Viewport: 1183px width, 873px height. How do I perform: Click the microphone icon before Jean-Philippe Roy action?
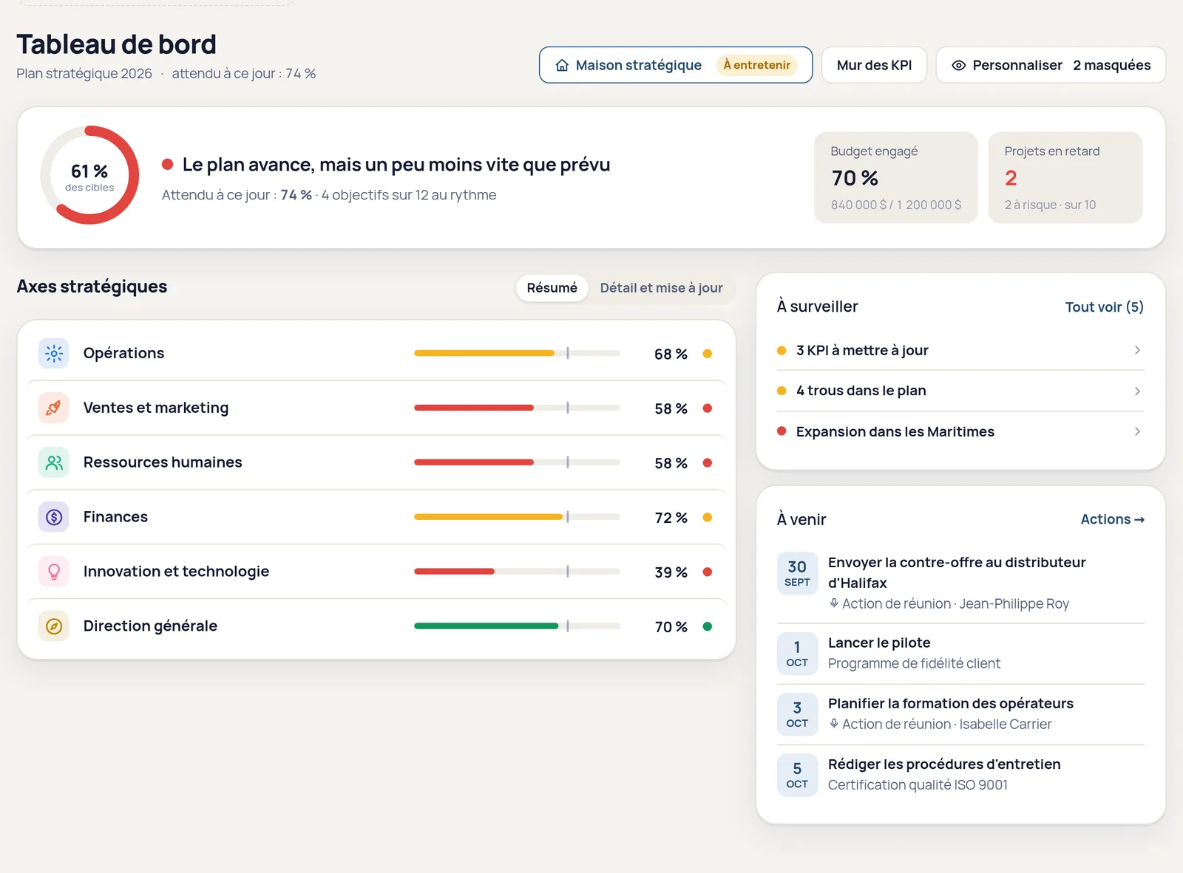pyautogui.click(x=834, y=603)
